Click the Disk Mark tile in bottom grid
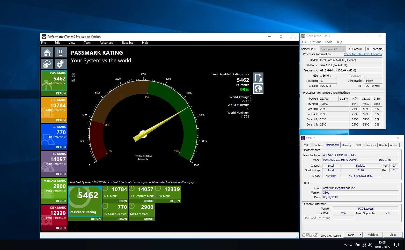405x250 pixels. tap(168, 192)
